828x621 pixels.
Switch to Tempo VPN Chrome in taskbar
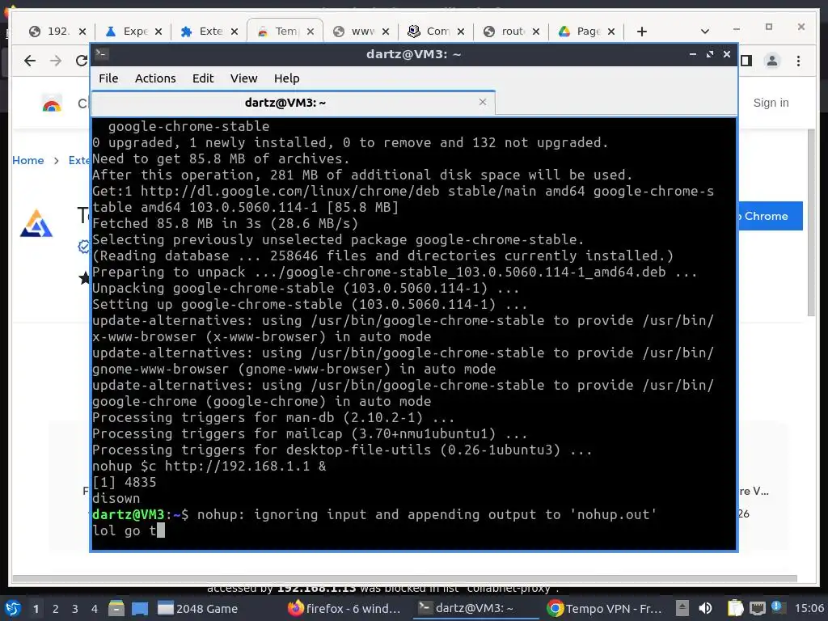[x=605, y=608]
